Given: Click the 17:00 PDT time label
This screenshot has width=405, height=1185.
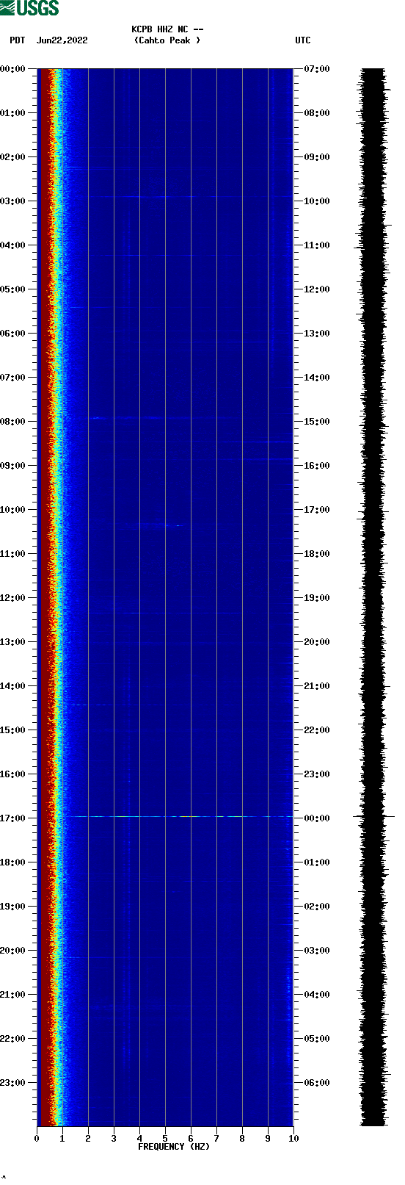Looking at the screenshot, I should tap(13, 818).
